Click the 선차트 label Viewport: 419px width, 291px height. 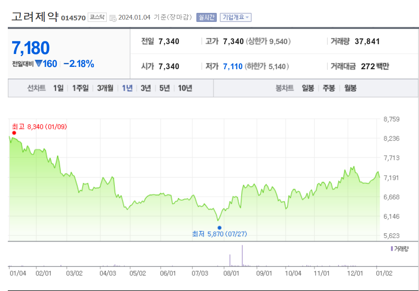(x=36, y=88)
